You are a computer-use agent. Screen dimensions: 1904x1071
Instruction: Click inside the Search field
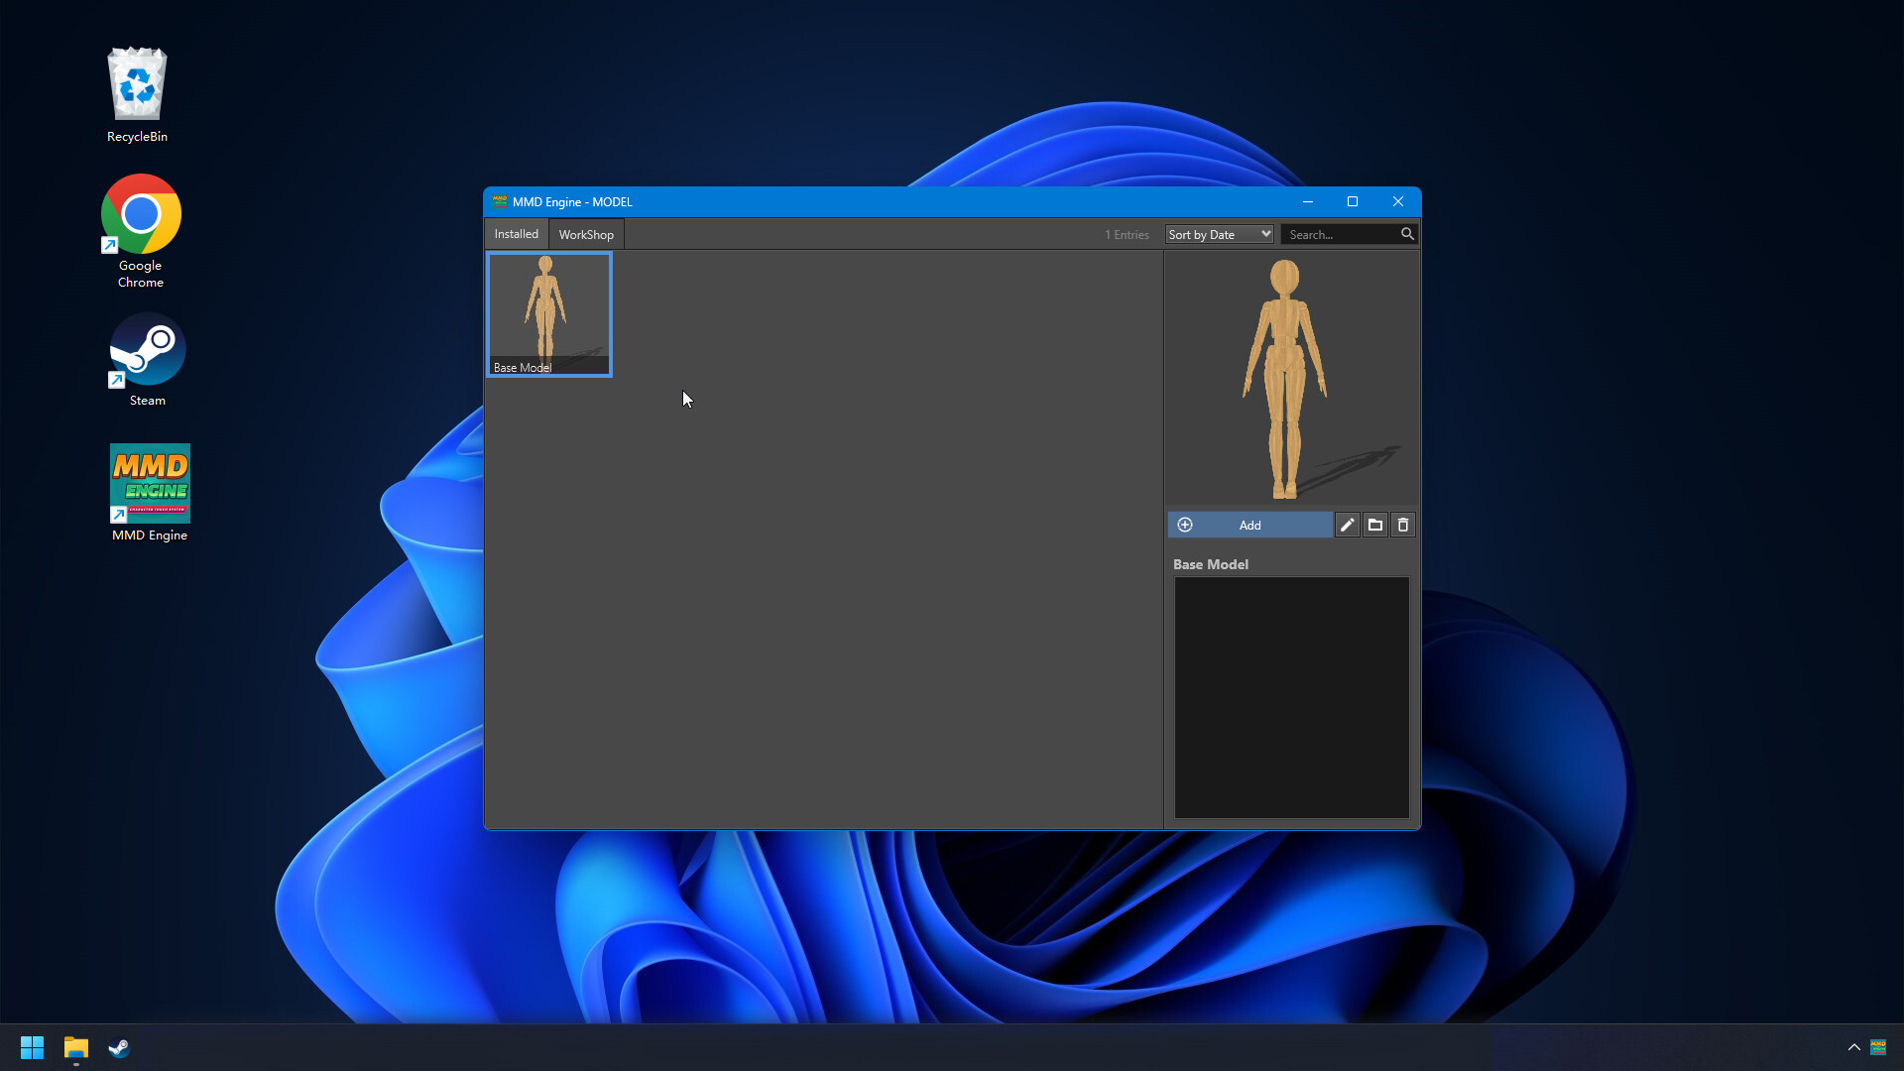click(x=1339, y=234)
